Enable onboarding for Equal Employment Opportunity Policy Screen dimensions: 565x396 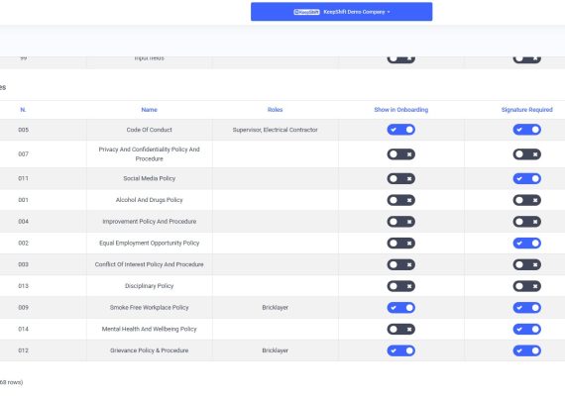401,243
